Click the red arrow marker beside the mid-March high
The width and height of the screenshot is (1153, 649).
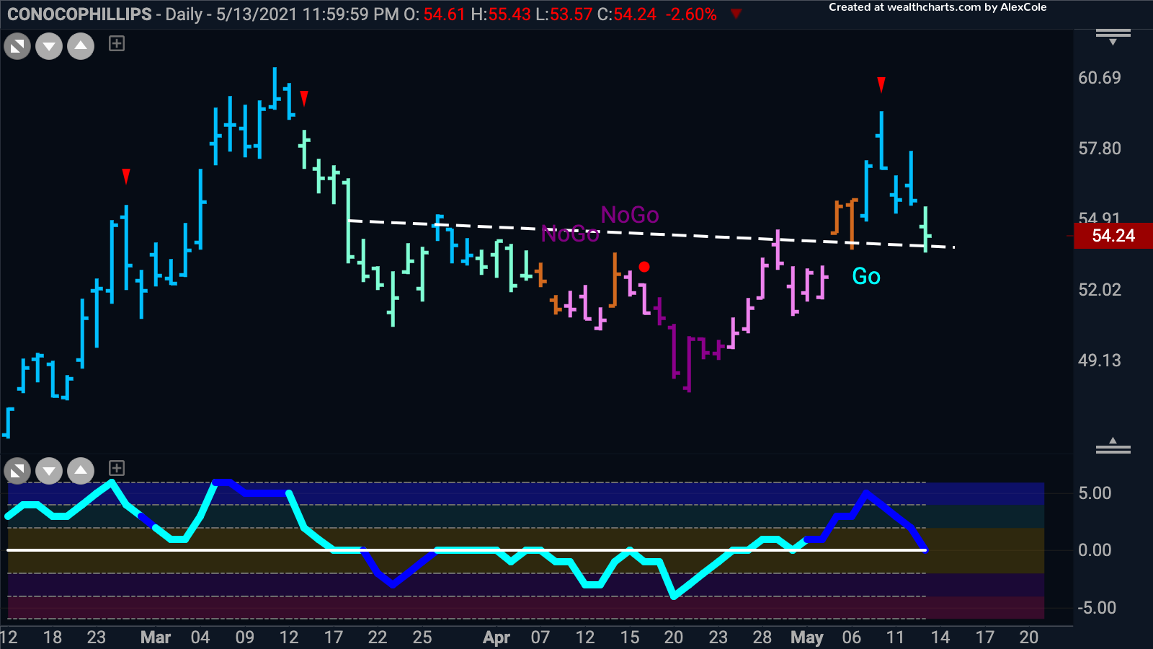click(x=304, y=98)
